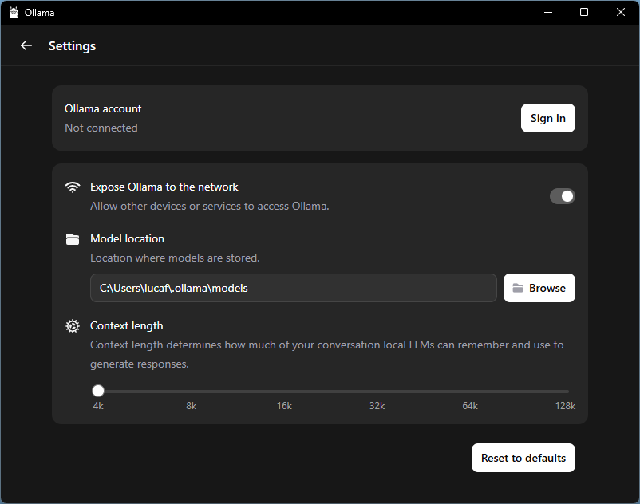
Task: Click "Allow other devices or services" description
Action: click(209, 207)
